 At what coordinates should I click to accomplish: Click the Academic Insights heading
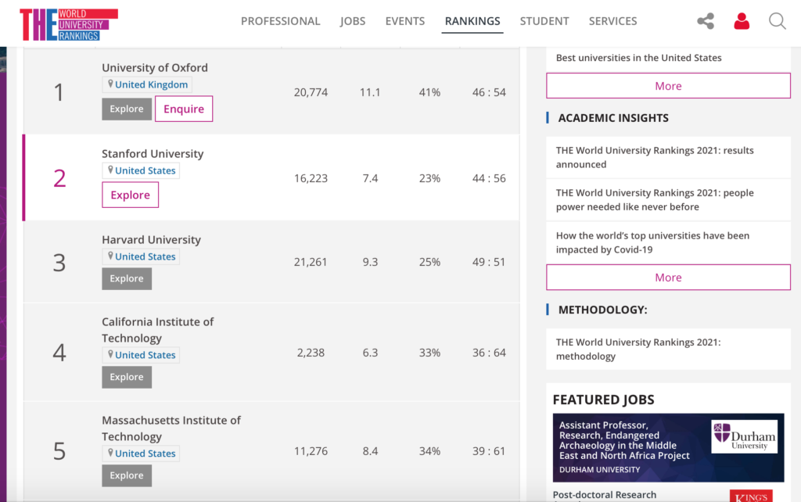point(613,118)
